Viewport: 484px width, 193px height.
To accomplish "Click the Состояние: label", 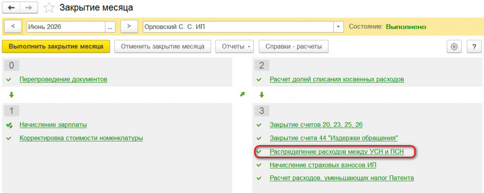I will (x=366, y=27).
